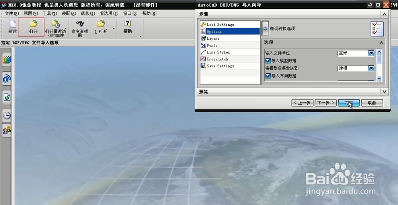The height and width of the screenshot is (205, 398).
Task: Close the DXF/DWG import wizard
Action: 386,4
